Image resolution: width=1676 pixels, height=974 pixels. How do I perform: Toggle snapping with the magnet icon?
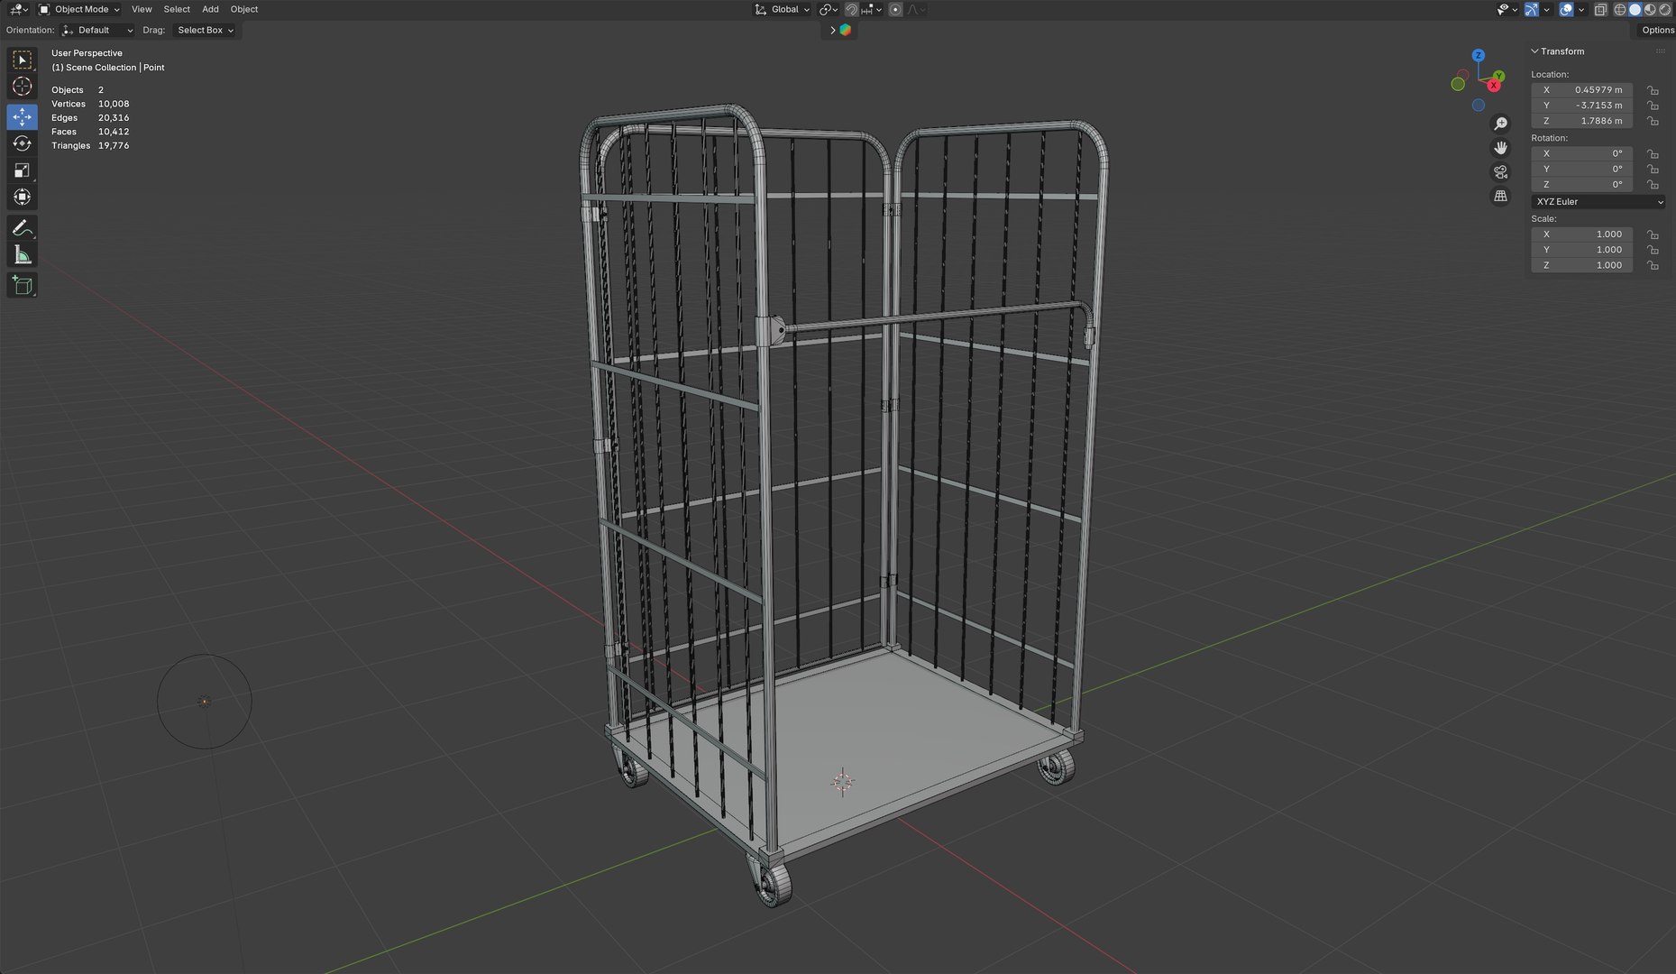(851, 10)
